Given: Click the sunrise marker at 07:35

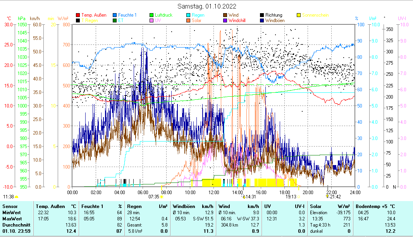Looking at the screenshot, I should (x=162, y=196).
